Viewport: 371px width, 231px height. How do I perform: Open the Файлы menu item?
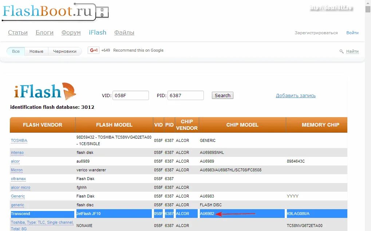[x=124, y=32]
